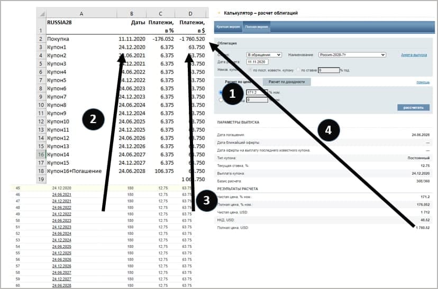This screenshot has height=289, width=438.
Task: Click the black circle marker numbered 4
Action: (x=329, y=129)
